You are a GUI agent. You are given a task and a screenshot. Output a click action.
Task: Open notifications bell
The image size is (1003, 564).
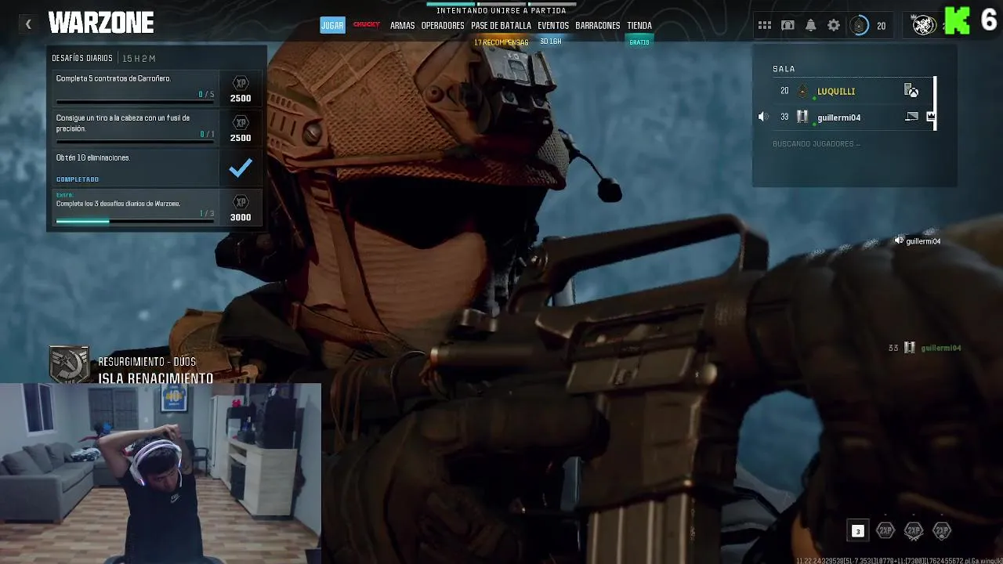(811, 25)
